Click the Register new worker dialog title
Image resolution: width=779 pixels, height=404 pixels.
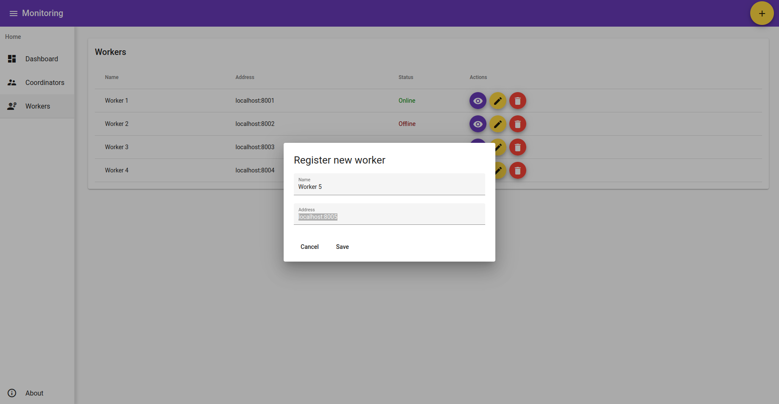340,160
